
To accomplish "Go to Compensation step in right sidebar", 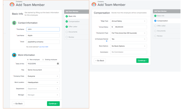I will [167, 21].
